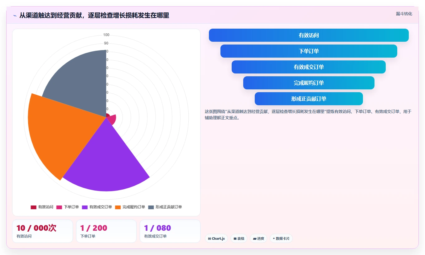Select the 形成正贡献订单 funnel bar
Screen dimensions: 425x255
pos(309,99)
